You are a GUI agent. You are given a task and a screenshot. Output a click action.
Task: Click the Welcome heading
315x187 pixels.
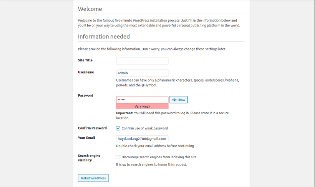[x=90, y=9]
